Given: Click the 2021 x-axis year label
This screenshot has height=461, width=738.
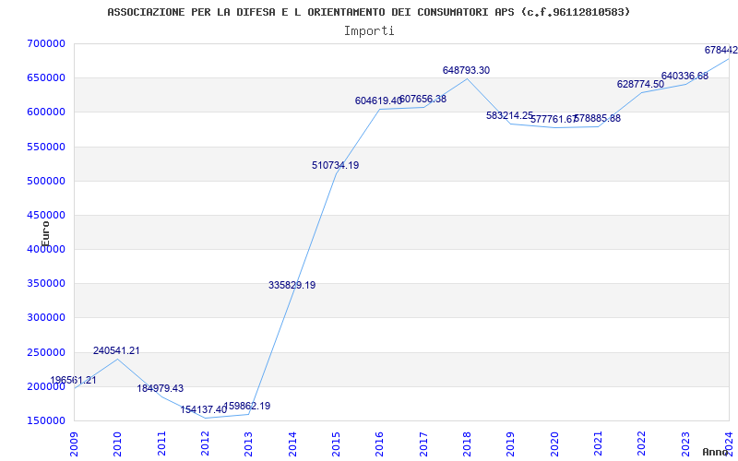Looking at the screenshot, I should (x=598, y=444).
